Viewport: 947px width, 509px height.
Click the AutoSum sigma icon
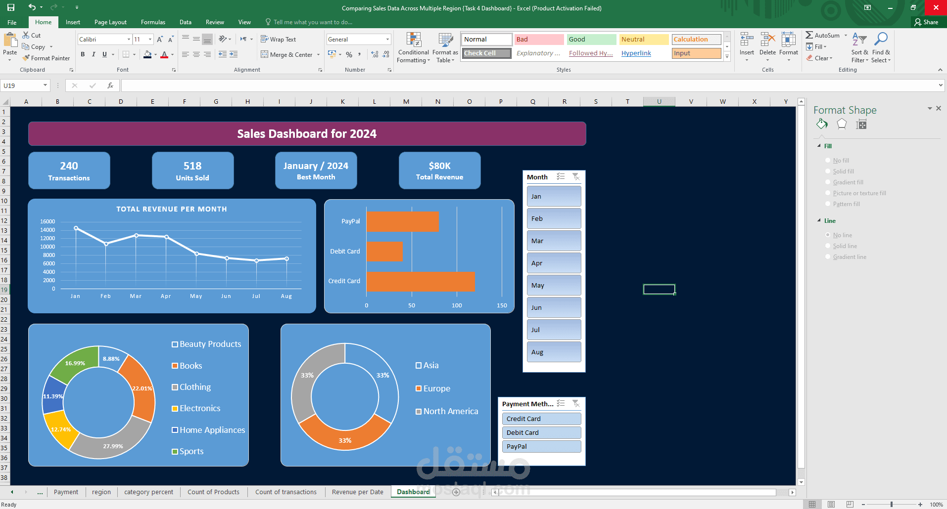coord(809,35)
